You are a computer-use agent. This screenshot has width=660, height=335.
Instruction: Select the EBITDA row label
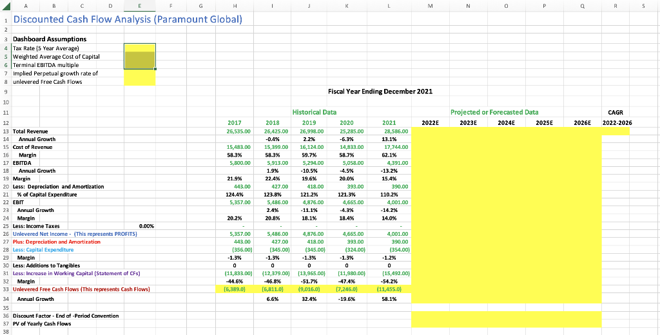[x=22, y=162]
